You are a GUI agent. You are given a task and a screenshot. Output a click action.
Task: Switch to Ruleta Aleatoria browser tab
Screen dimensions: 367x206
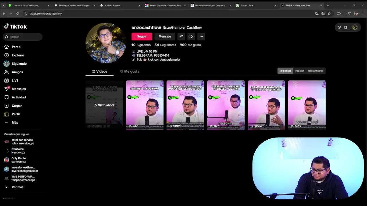(x=165, y=5)
